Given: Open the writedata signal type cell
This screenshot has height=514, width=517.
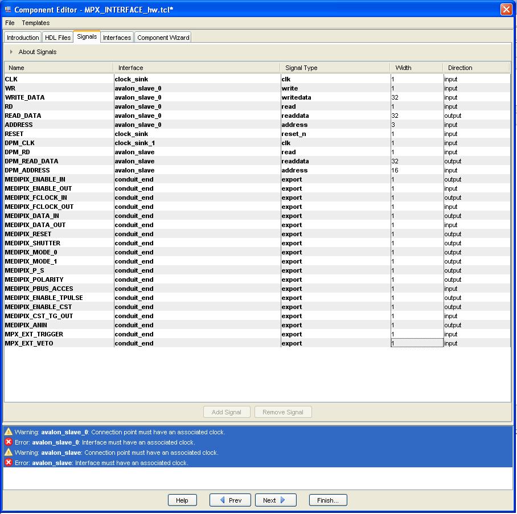Looking at the screenshot, I should pos(336,97).
